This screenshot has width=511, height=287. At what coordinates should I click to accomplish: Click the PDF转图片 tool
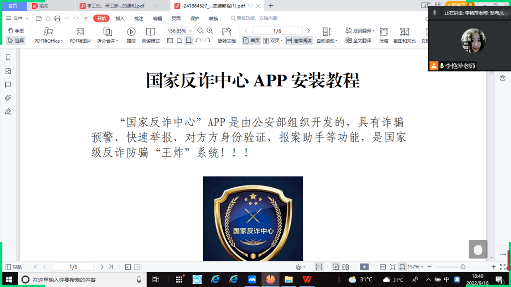[x=80, y=35]
